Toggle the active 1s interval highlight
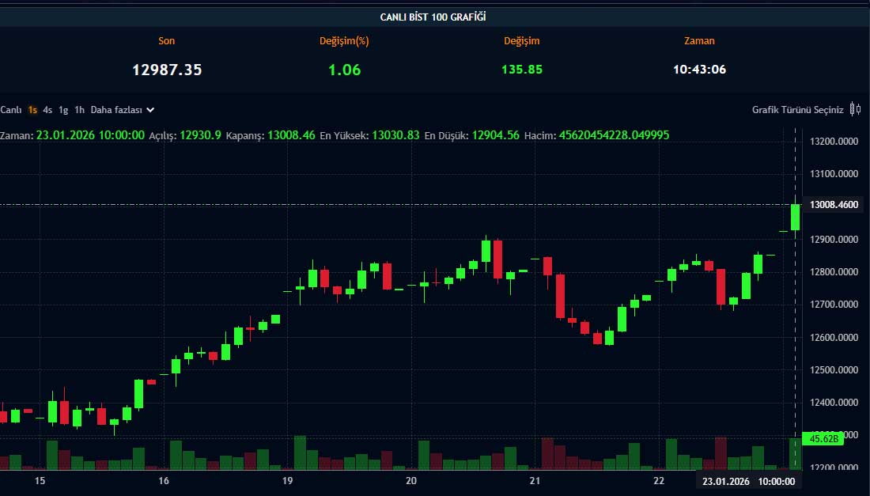The image size is (870, 496). 32,110
